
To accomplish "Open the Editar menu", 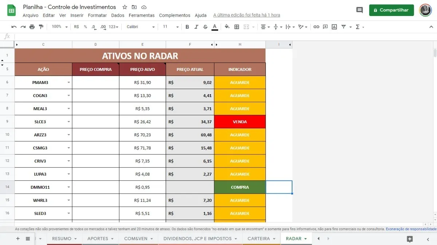I will click(x=49, y=15).
